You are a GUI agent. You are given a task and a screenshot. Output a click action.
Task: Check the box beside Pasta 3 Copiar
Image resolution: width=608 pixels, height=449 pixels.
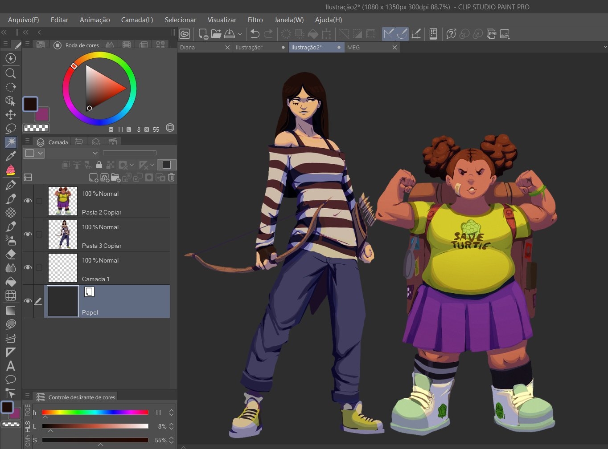[39, 235]
